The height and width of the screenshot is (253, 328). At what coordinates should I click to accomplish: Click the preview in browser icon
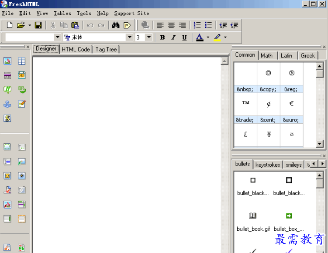(127, 25)
